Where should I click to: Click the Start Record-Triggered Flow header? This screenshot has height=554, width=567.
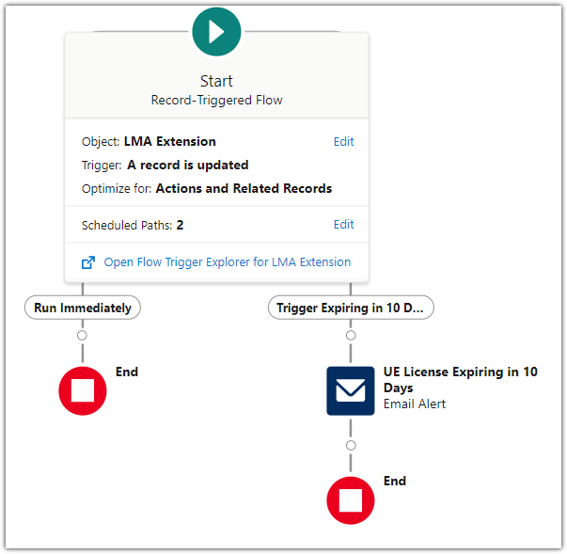(216, 90)
